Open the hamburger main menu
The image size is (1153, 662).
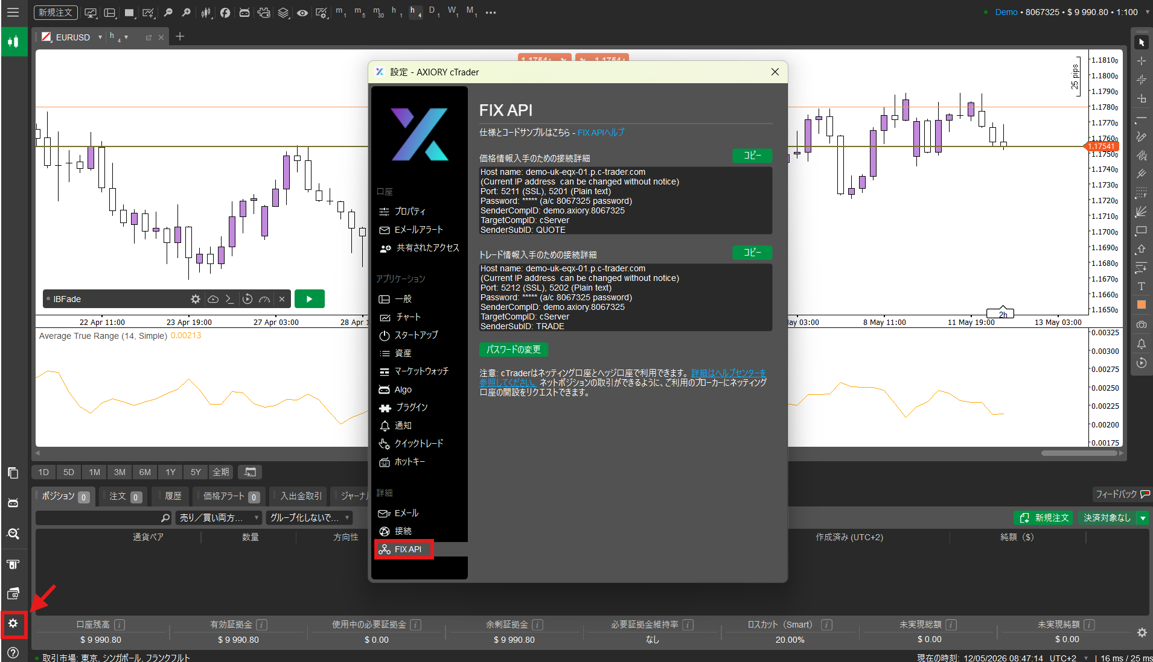click(13, 12)
